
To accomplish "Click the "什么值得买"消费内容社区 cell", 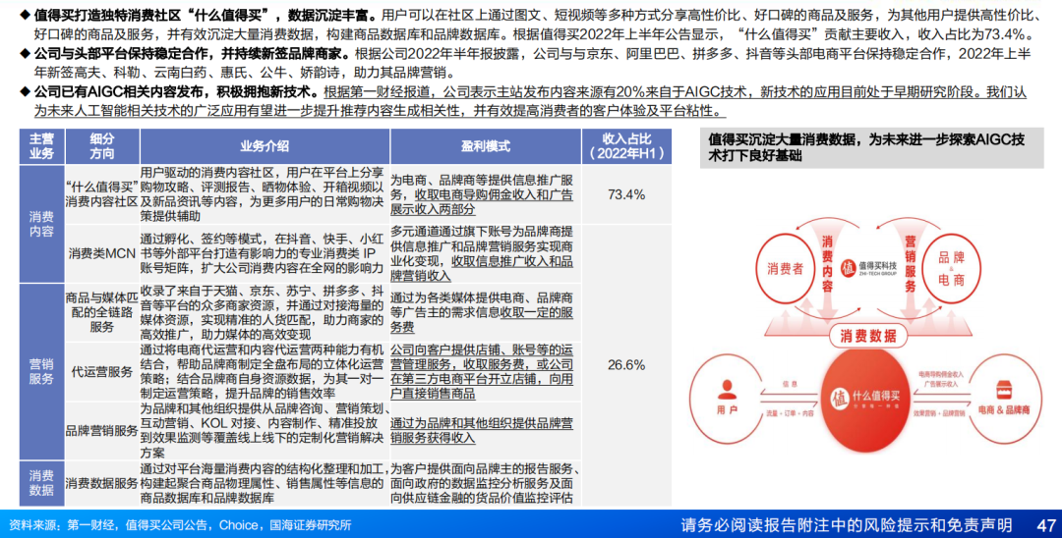I will click(102, 194).
